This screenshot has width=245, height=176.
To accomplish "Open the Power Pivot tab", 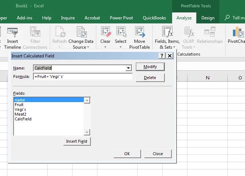I will click(x=121, y=18).
